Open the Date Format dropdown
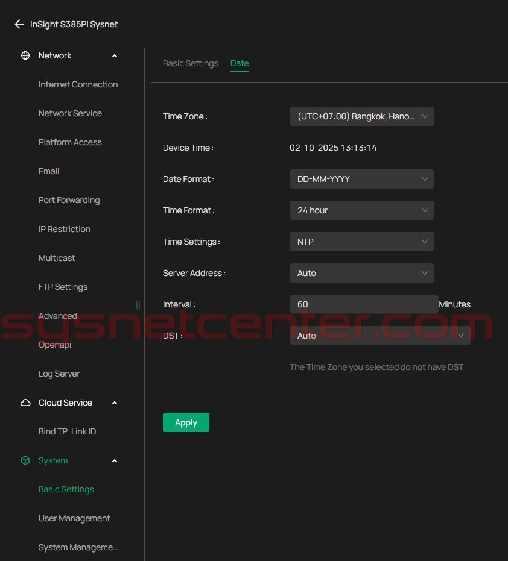This screenshot has width=508, height=561. [361, 179]
